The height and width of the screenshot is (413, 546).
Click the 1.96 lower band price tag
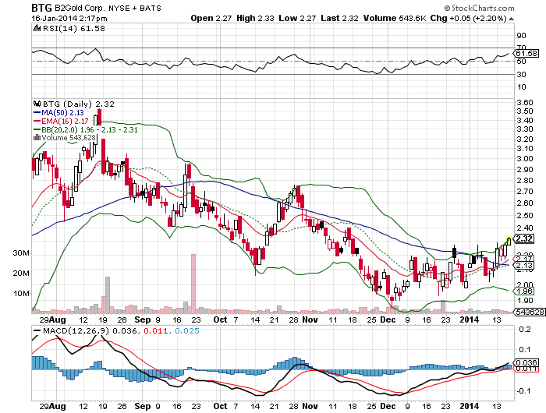pyautogui.click(x=523, y=291)
